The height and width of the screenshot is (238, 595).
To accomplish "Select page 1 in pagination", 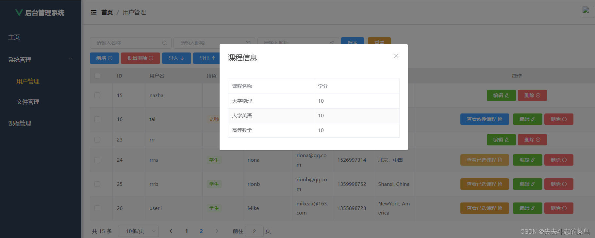I will pos(187,231).
